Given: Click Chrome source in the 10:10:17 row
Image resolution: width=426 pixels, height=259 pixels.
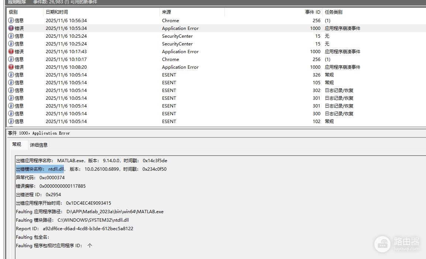Looking at the screenshot, I should coord(170,59).
